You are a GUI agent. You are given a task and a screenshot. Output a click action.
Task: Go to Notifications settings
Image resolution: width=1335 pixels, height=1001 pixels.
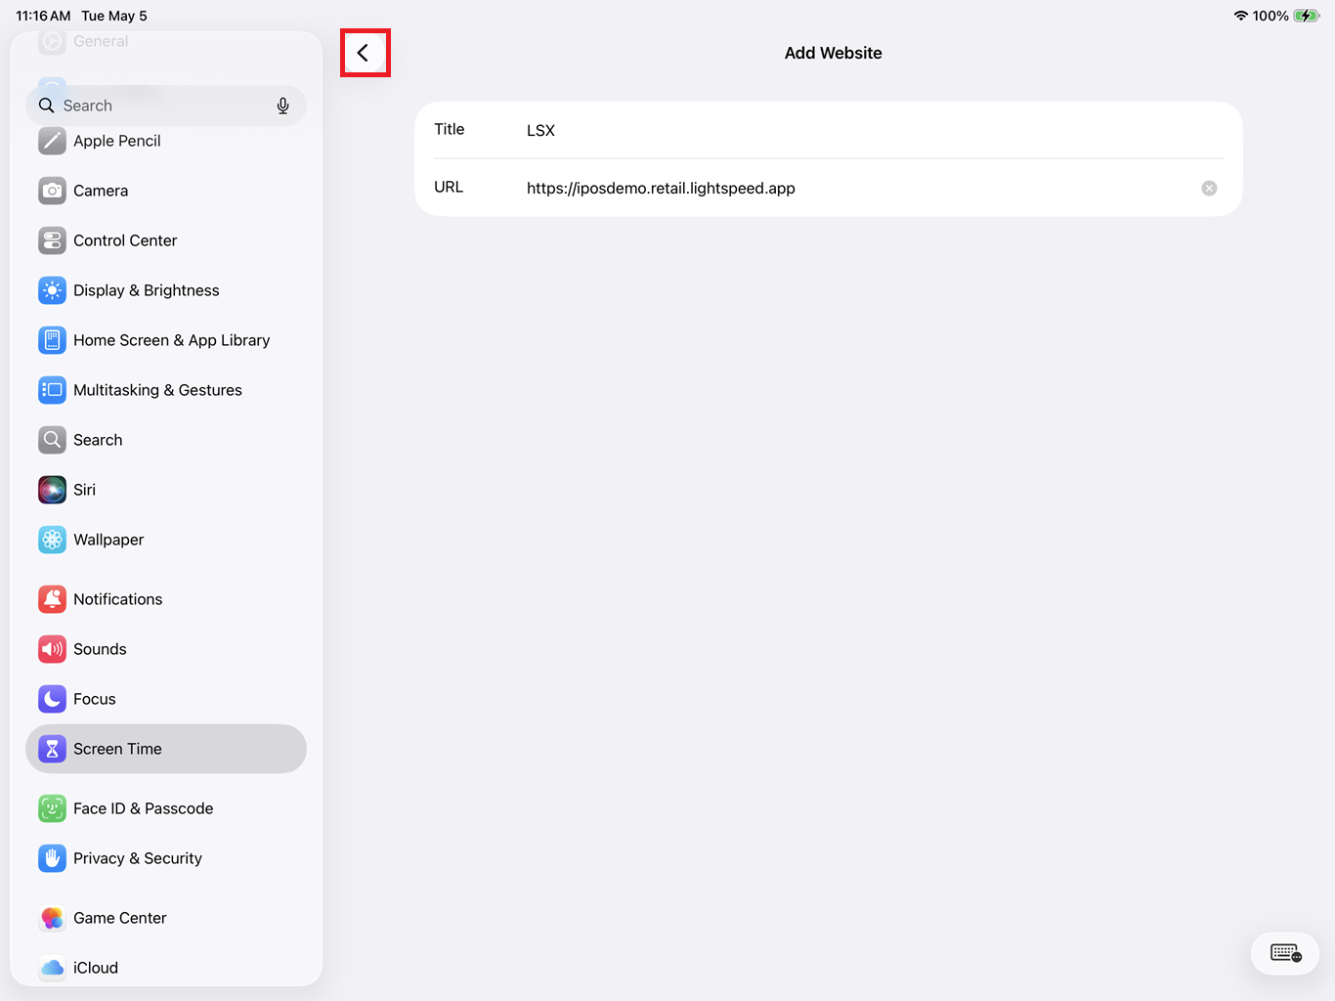point(166,599)
